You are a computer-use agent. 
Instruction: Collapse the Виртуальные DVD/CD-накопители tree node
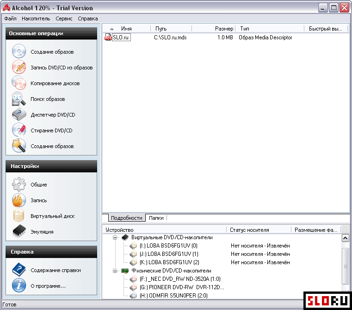[115, 237]
